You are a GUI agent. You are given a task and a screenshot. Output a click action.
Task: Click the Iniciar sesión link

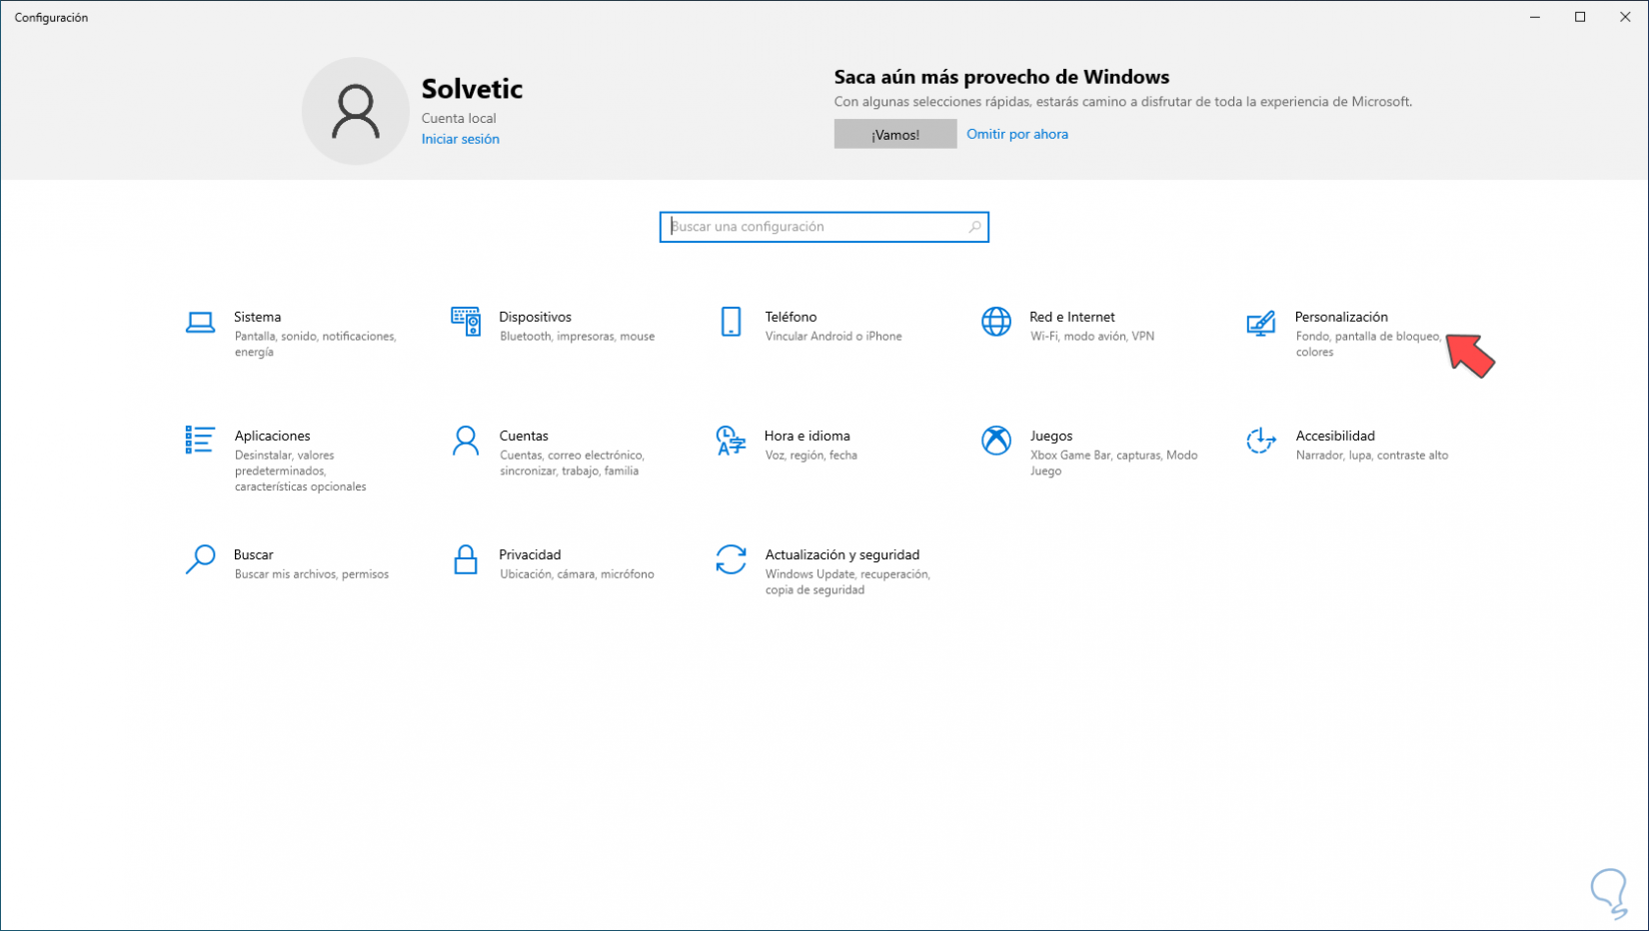tap(460, 139)
